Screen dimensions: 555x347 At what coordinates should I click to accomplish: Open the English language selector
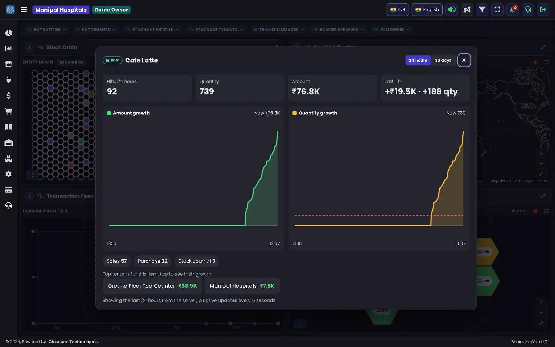coord(427,10)
